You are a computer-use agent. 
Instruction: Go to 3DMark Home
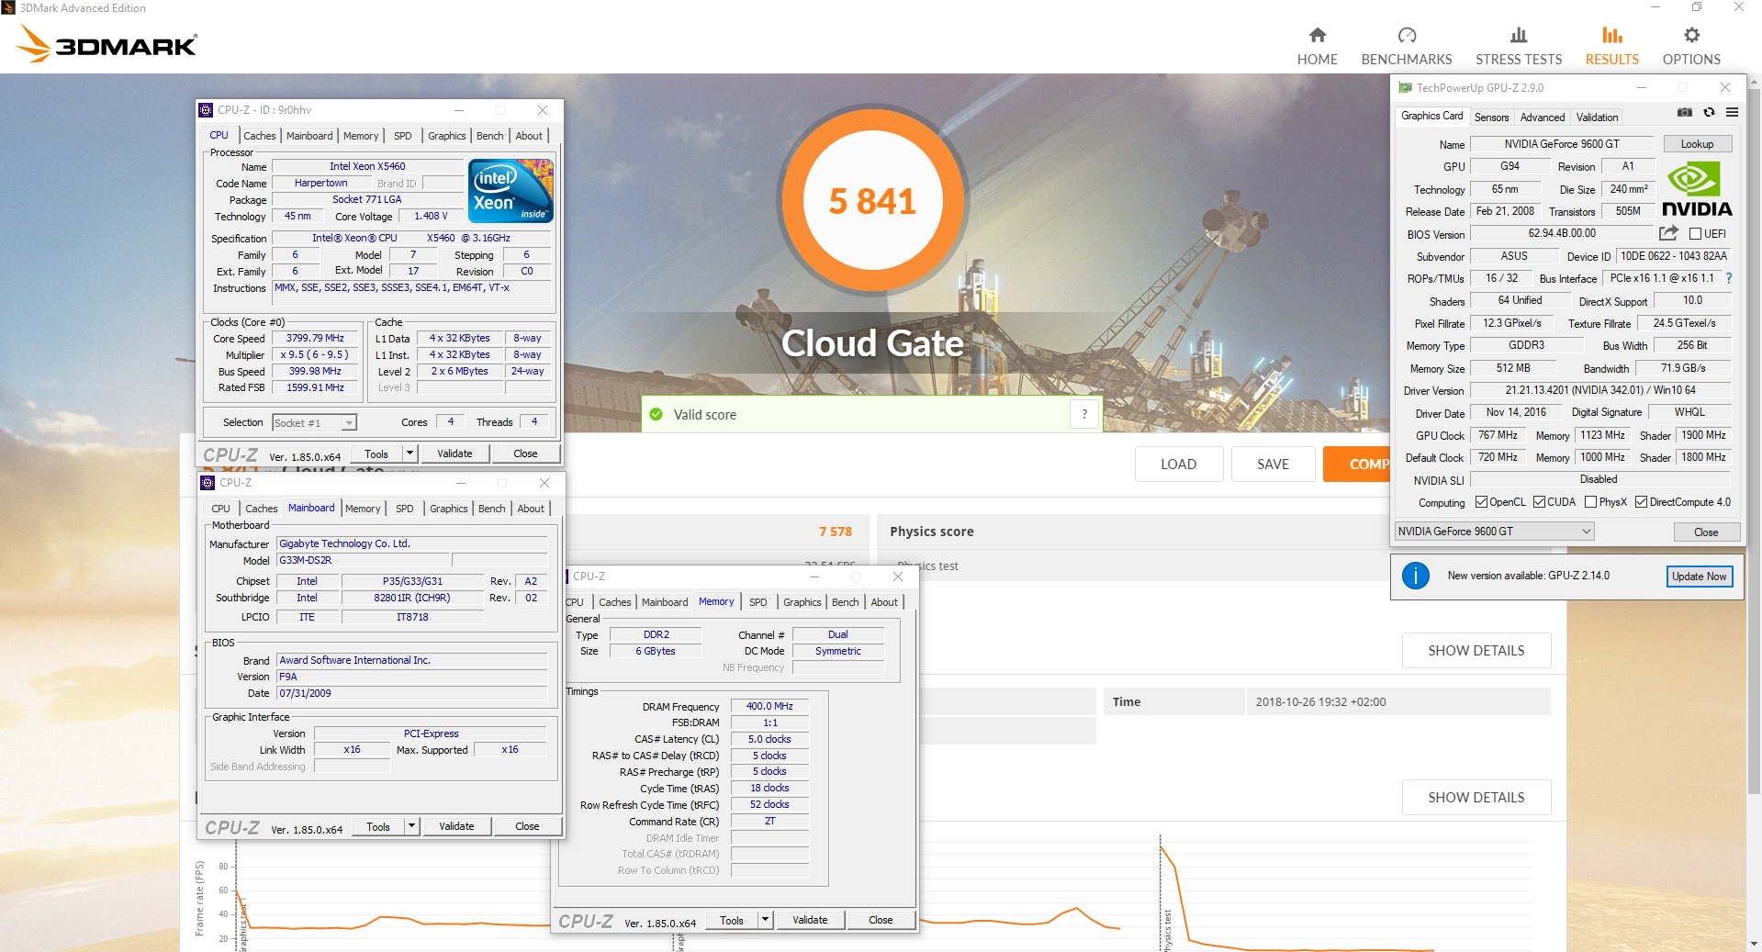(1317, 46)
